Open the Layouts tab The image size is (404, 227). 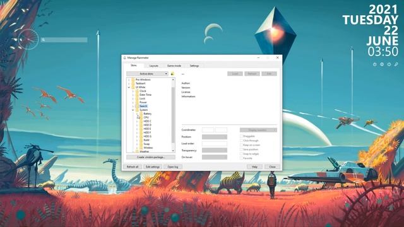click(154, 66)
